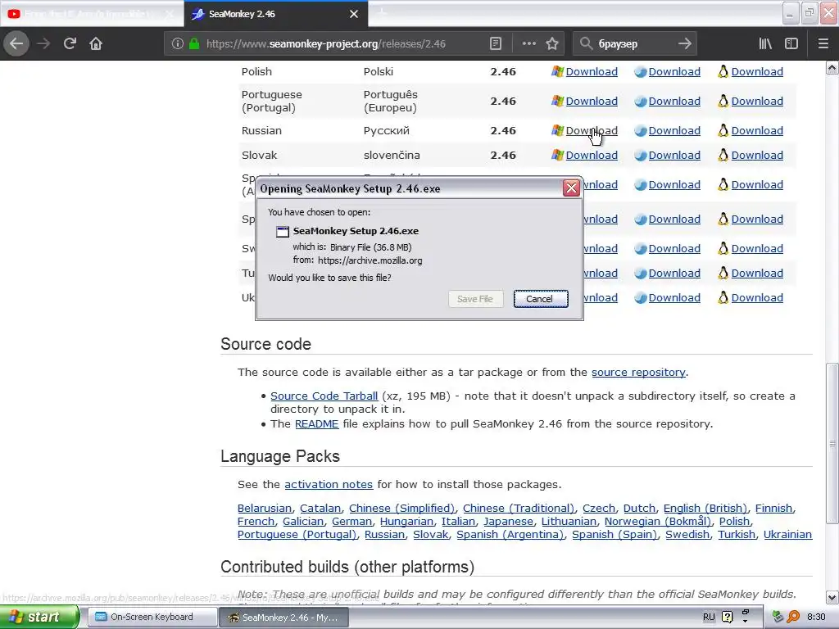Open a new tab with plus button

tap(382, 13)
